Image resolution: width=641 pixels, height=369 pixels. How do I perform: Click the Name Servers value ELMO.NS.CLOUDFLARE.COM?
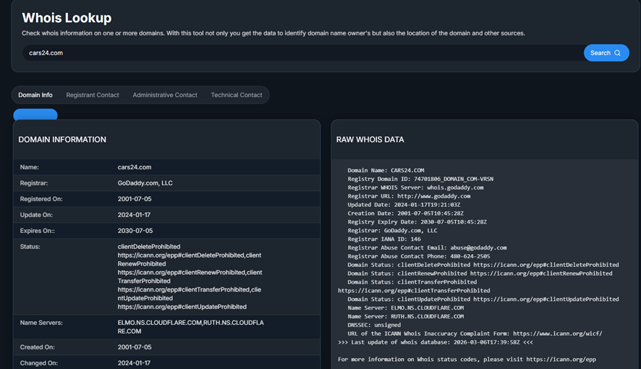[160, 323]
